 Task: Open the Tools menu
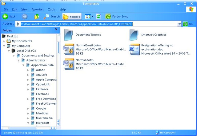pos(52,10)
